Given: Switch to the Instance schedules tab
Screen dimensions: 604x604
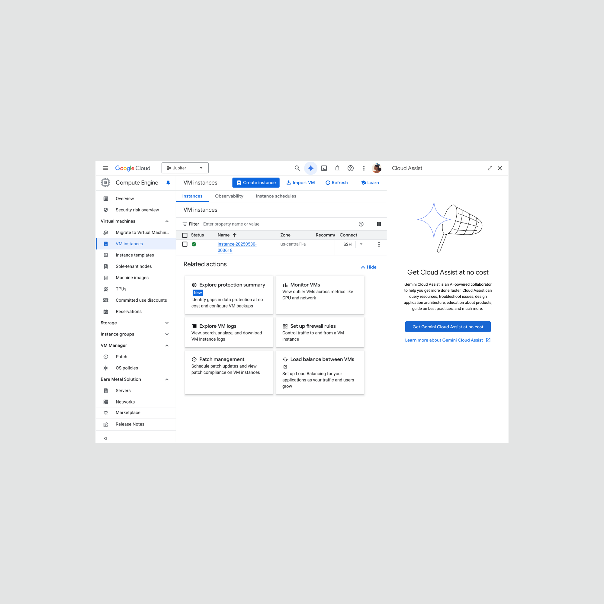Looking at the screenshot, I should click(276, 196).
